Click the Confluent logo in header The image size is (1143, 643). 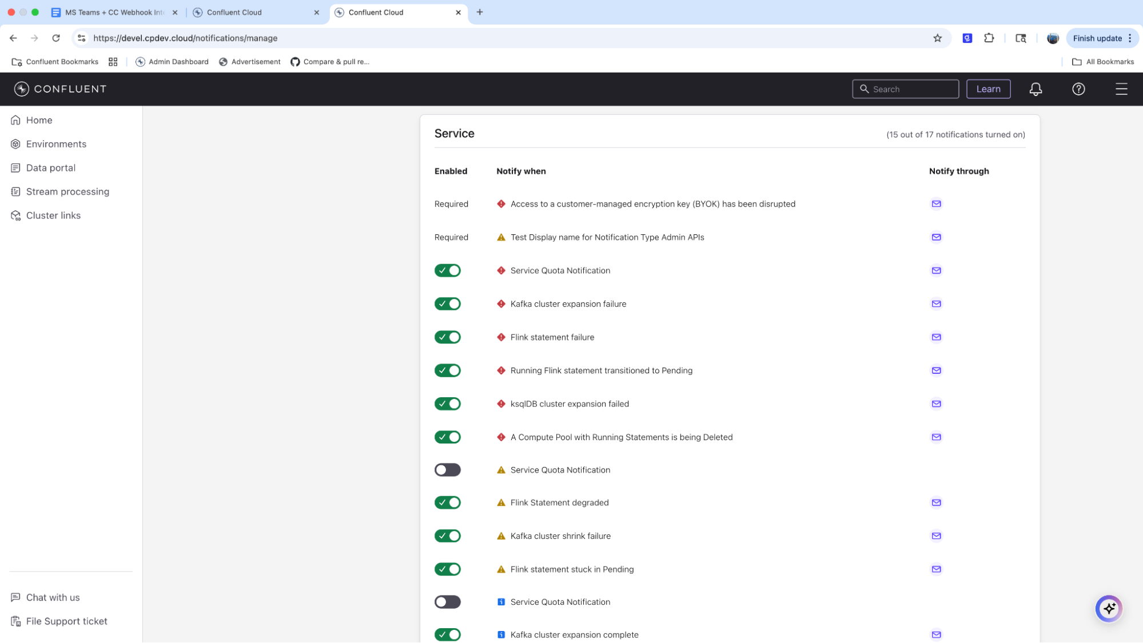tap(60, 89)
